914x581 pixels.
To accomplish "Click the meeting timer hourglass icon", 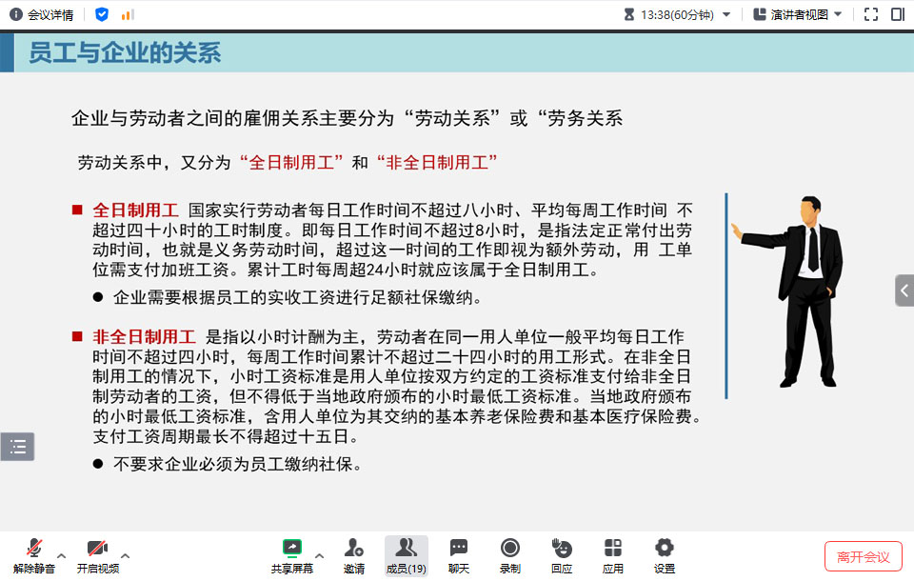I will point(629,14).
